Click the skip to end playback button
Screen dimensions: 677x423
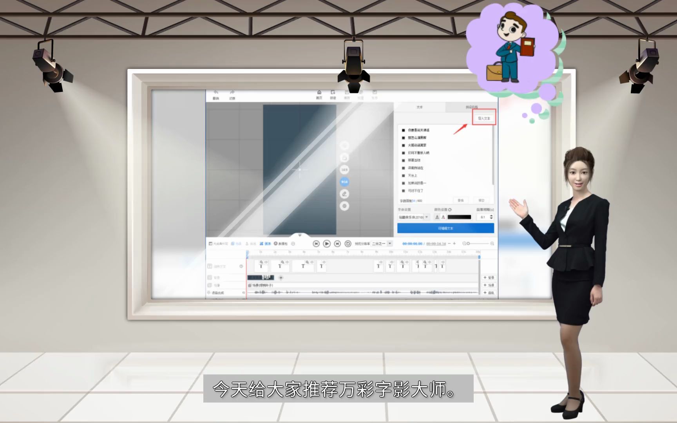pyautogui.click(x=337, y=244)
